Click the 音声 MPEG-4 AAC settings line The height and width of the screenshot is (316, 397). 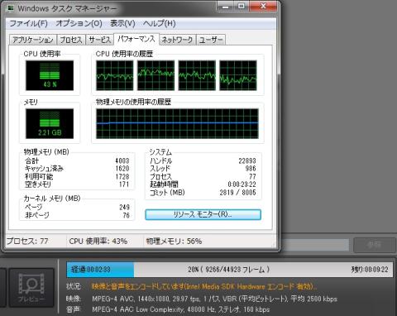coord(181,309)
